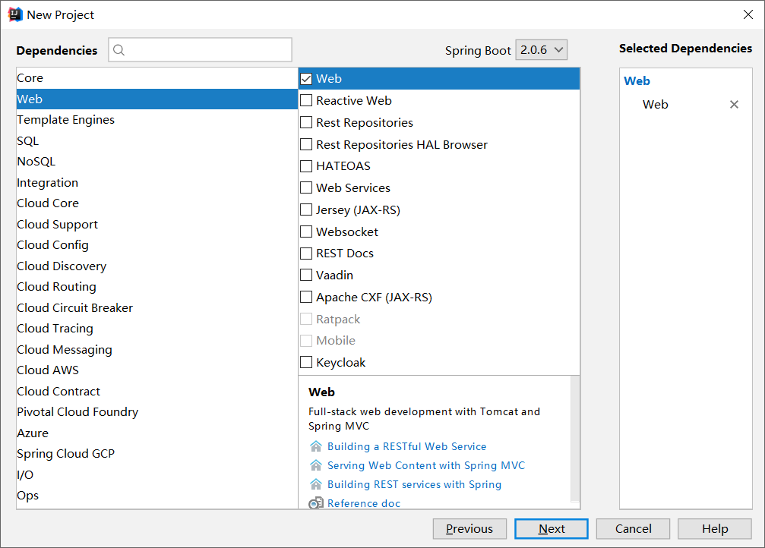This screenshot has height=548, width=765.
Task: Click the Next button
Action: pos(551,528)
